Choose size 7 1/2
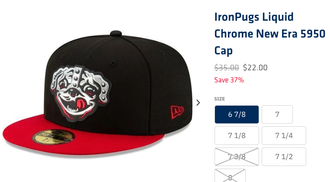 point(284,157)
